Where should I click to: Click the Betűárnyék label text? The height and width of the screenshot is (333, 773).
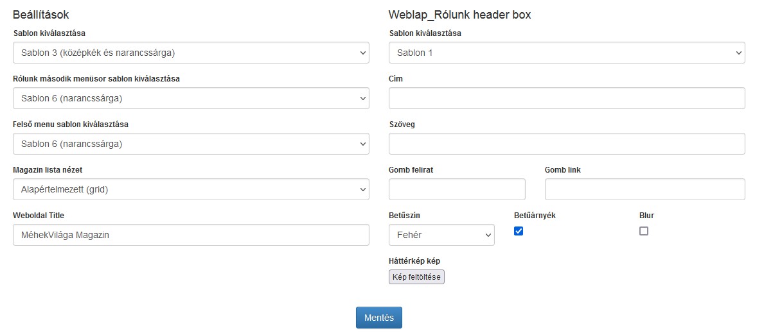click(535, 216)
